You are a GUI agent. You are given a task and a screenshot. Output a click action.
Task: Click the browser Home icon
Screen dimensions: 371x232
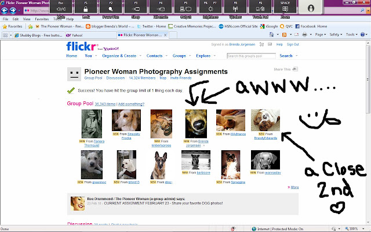click(x=271, y=35)
